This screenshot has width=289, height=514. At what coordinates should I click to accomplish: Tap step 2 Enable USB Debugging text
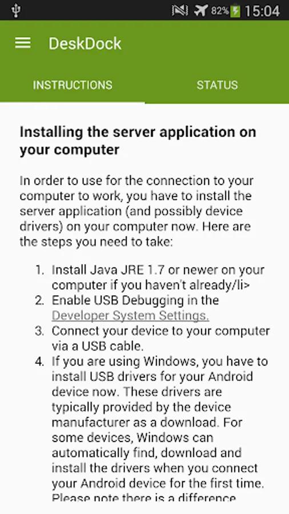135,308
